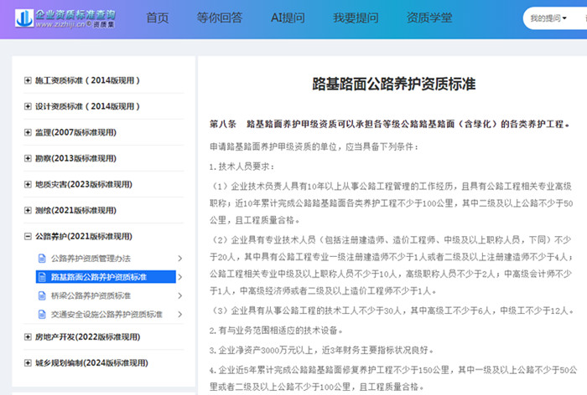Expand 施工资质标准 (2014版现用) node

[28, 81]
